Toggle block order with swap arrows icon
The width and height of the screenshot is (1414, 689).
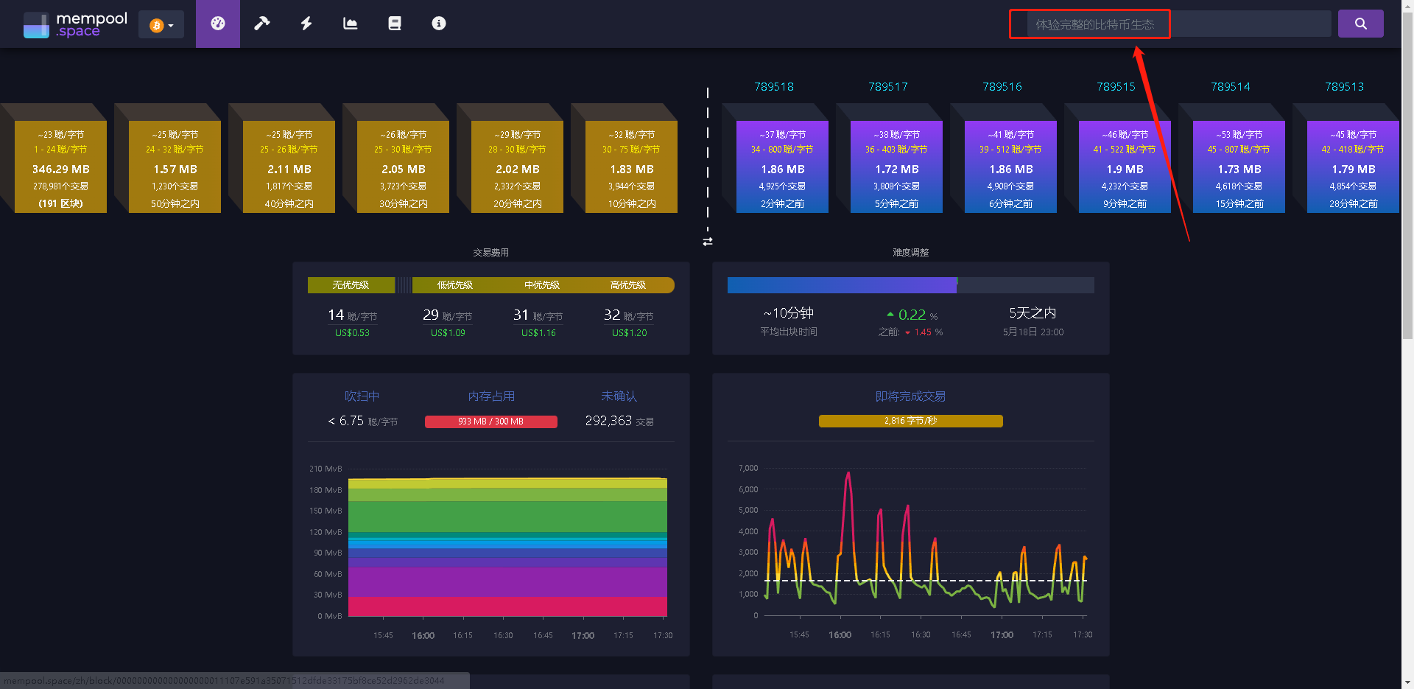click(x=708, y=242)
